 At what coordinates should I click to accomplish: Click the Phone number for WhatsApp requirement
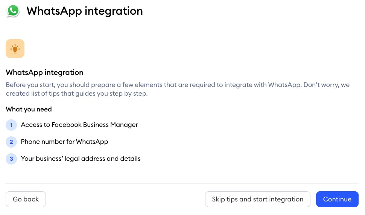click(64, 142)
